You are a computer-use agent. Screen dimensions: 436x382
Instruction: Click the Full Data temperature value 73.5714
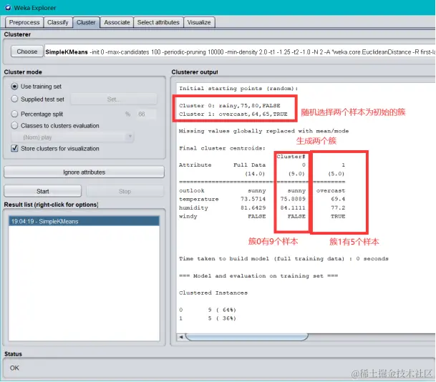253,199
